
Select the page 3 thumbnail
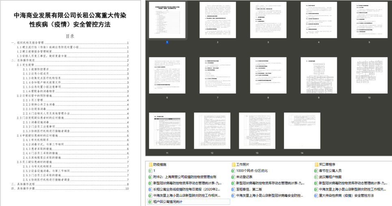tap(268, 20)
